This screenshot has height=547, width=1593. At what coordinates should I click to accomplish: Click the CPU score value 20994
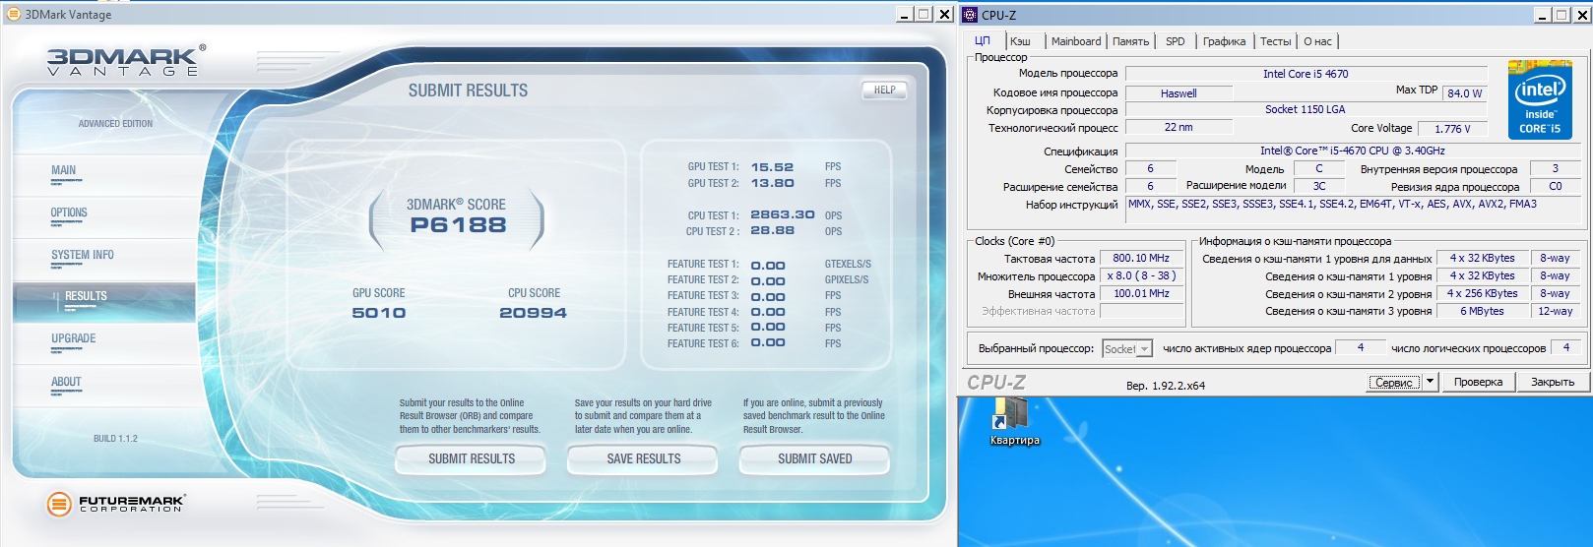[x=533, y=313]
